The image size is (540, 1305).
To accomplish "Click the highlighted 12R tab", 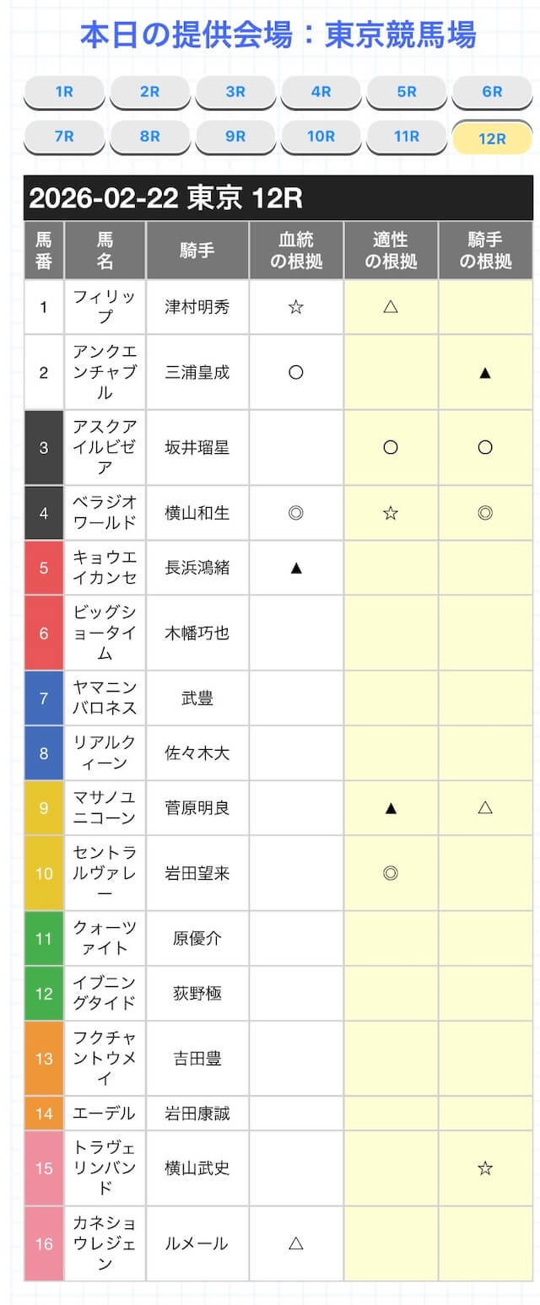I will coord(492,138).
